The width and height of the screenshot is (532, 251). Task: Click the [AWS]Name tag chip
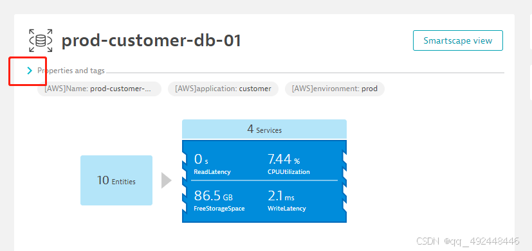point(99,89)
